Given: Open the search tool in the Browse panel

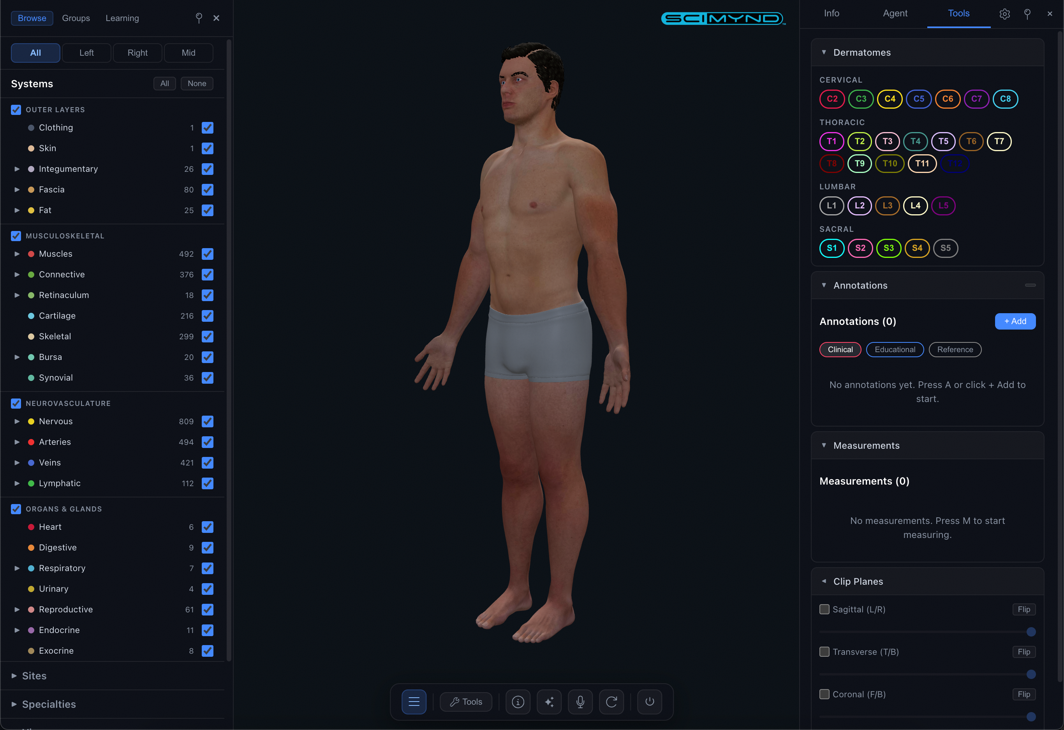Looking at the screenshot, I should (199, 18).
